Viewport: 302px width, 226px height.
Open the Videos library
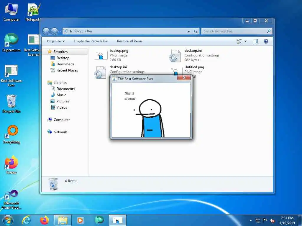coord(62,107)
